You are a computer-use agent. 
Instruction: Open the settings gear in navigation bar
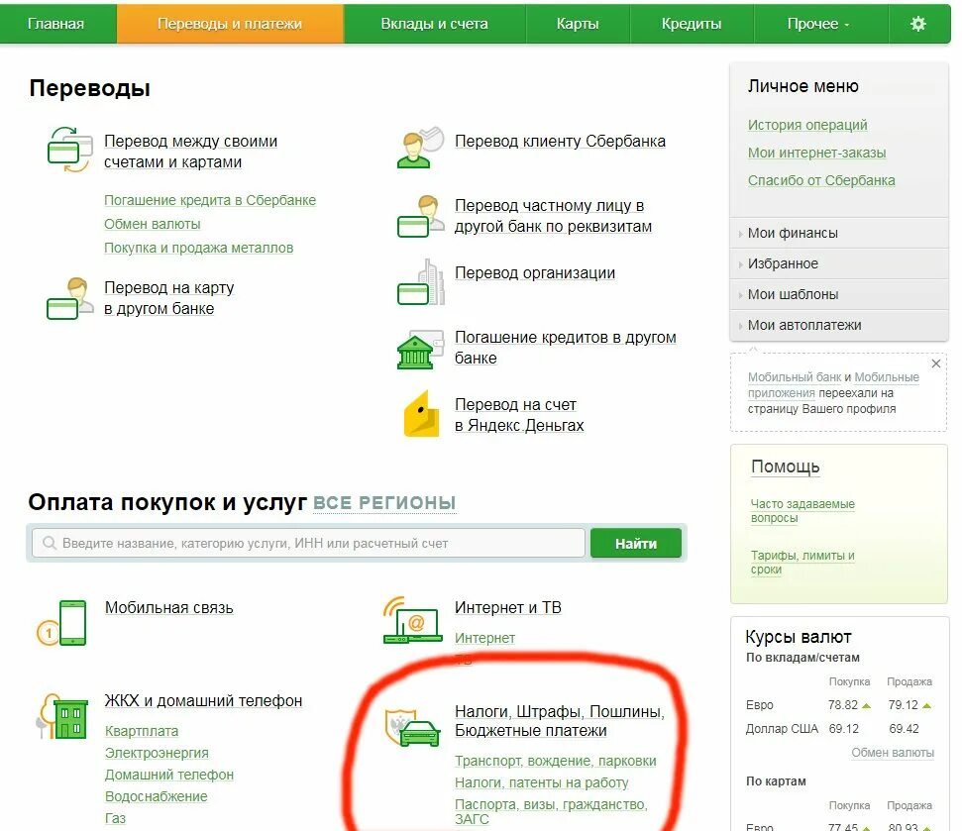pos(917,24)
